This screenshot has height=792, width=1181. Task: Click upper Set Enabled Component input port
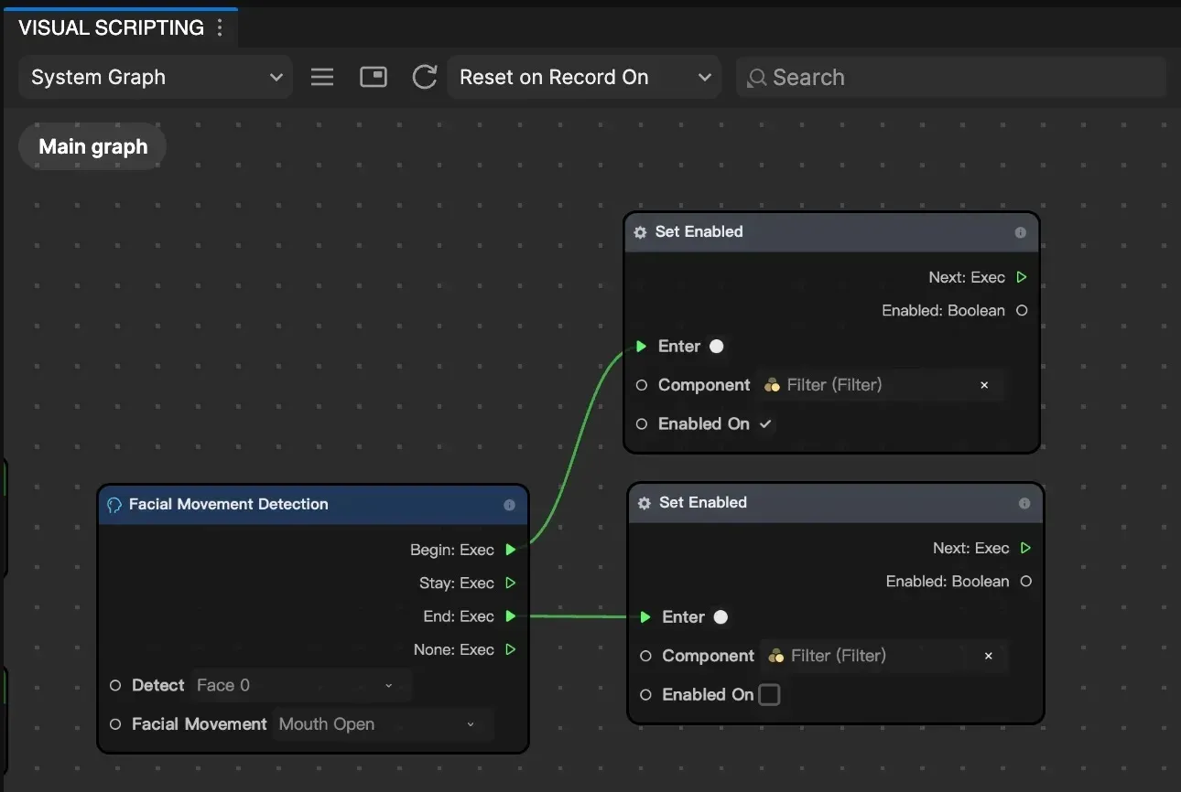(x=642, y=385)
